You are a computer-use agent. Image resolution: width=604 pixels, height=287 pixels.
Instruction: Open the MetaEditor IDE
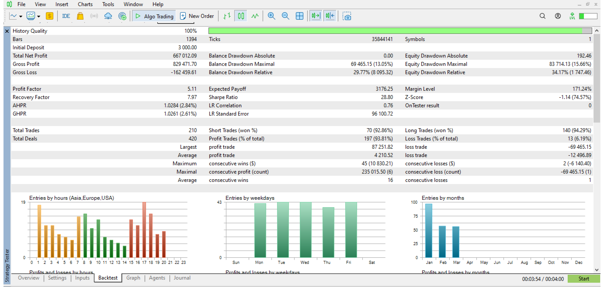[x=66, y=16]
